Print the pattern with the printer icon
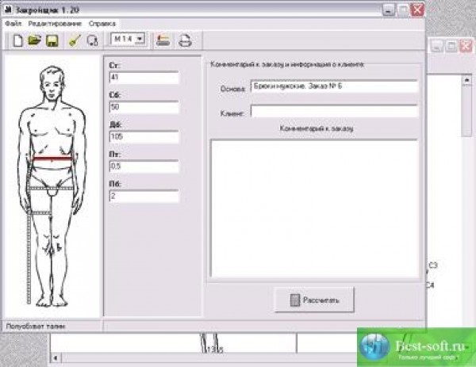This screenshot has width=476, height=367. [x=185, y=40]
